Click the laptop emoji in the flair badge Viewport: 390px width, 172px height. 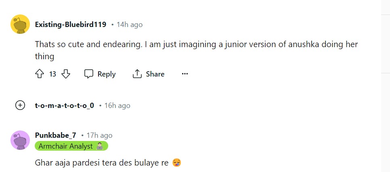point(99,146)
